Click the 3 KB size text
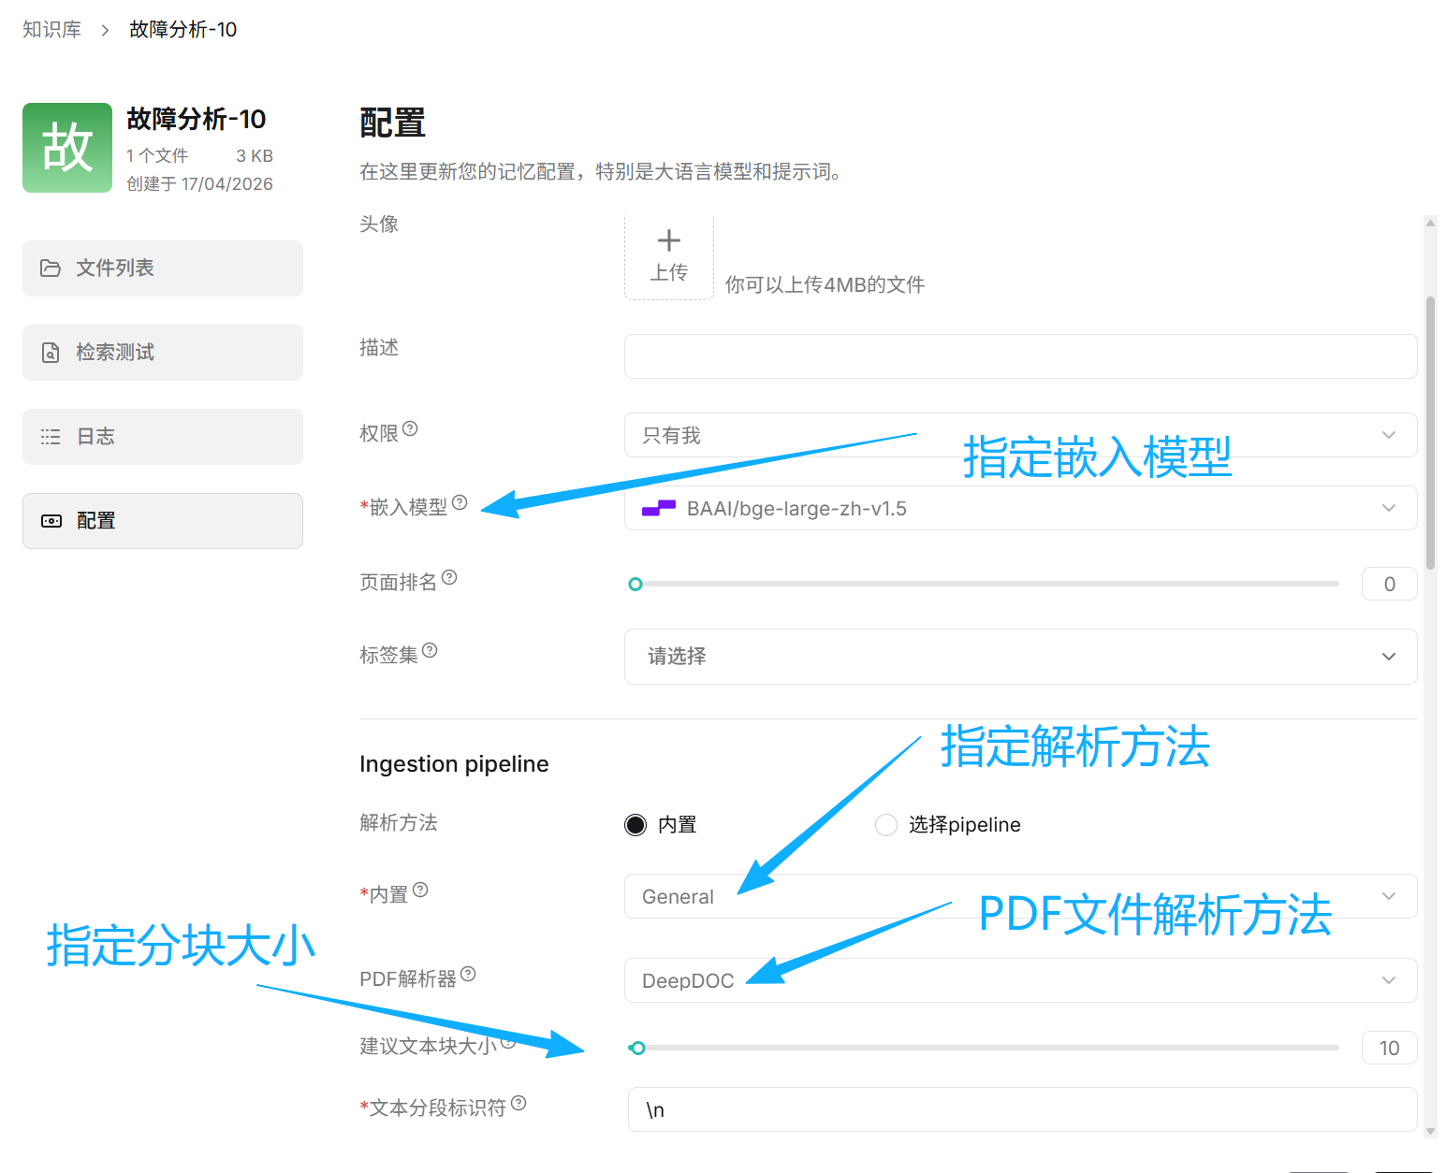Image resolution: width=1446 pixels, height=1173 pixels. 255,155
